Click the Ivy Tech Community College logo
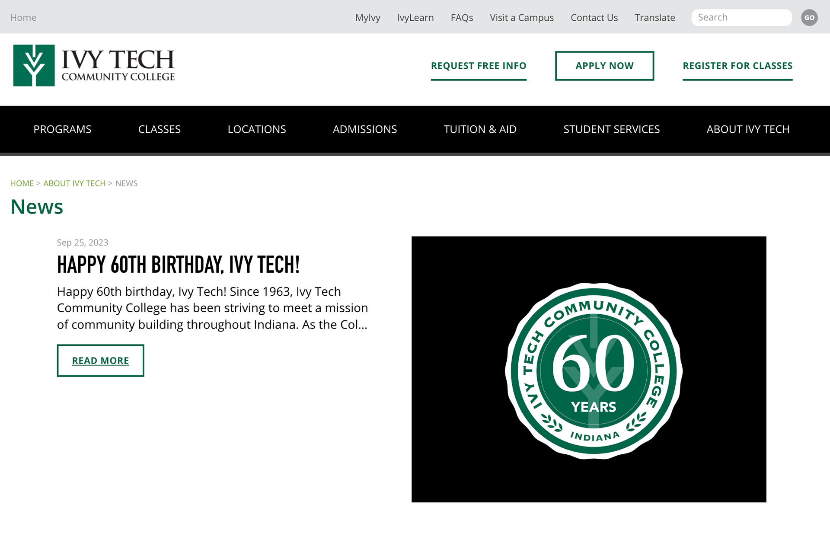This screenshot has width=830, height=543. [x=94, y=66]
